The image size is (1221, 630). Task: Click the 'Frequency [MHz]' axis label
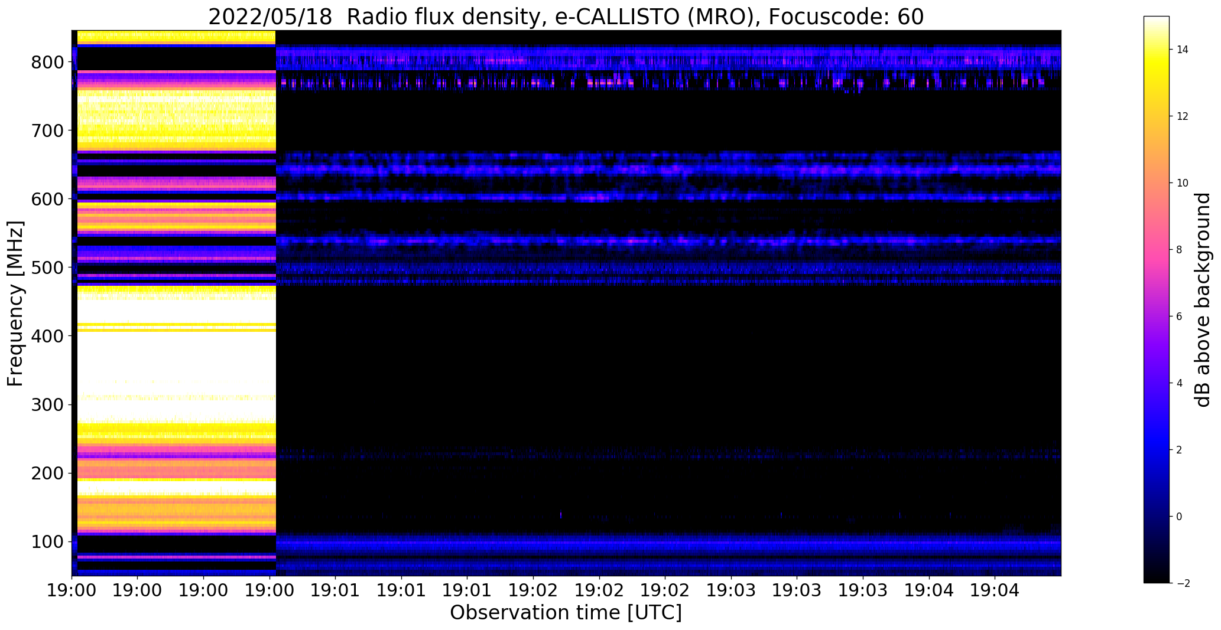(x=16, y=303)
